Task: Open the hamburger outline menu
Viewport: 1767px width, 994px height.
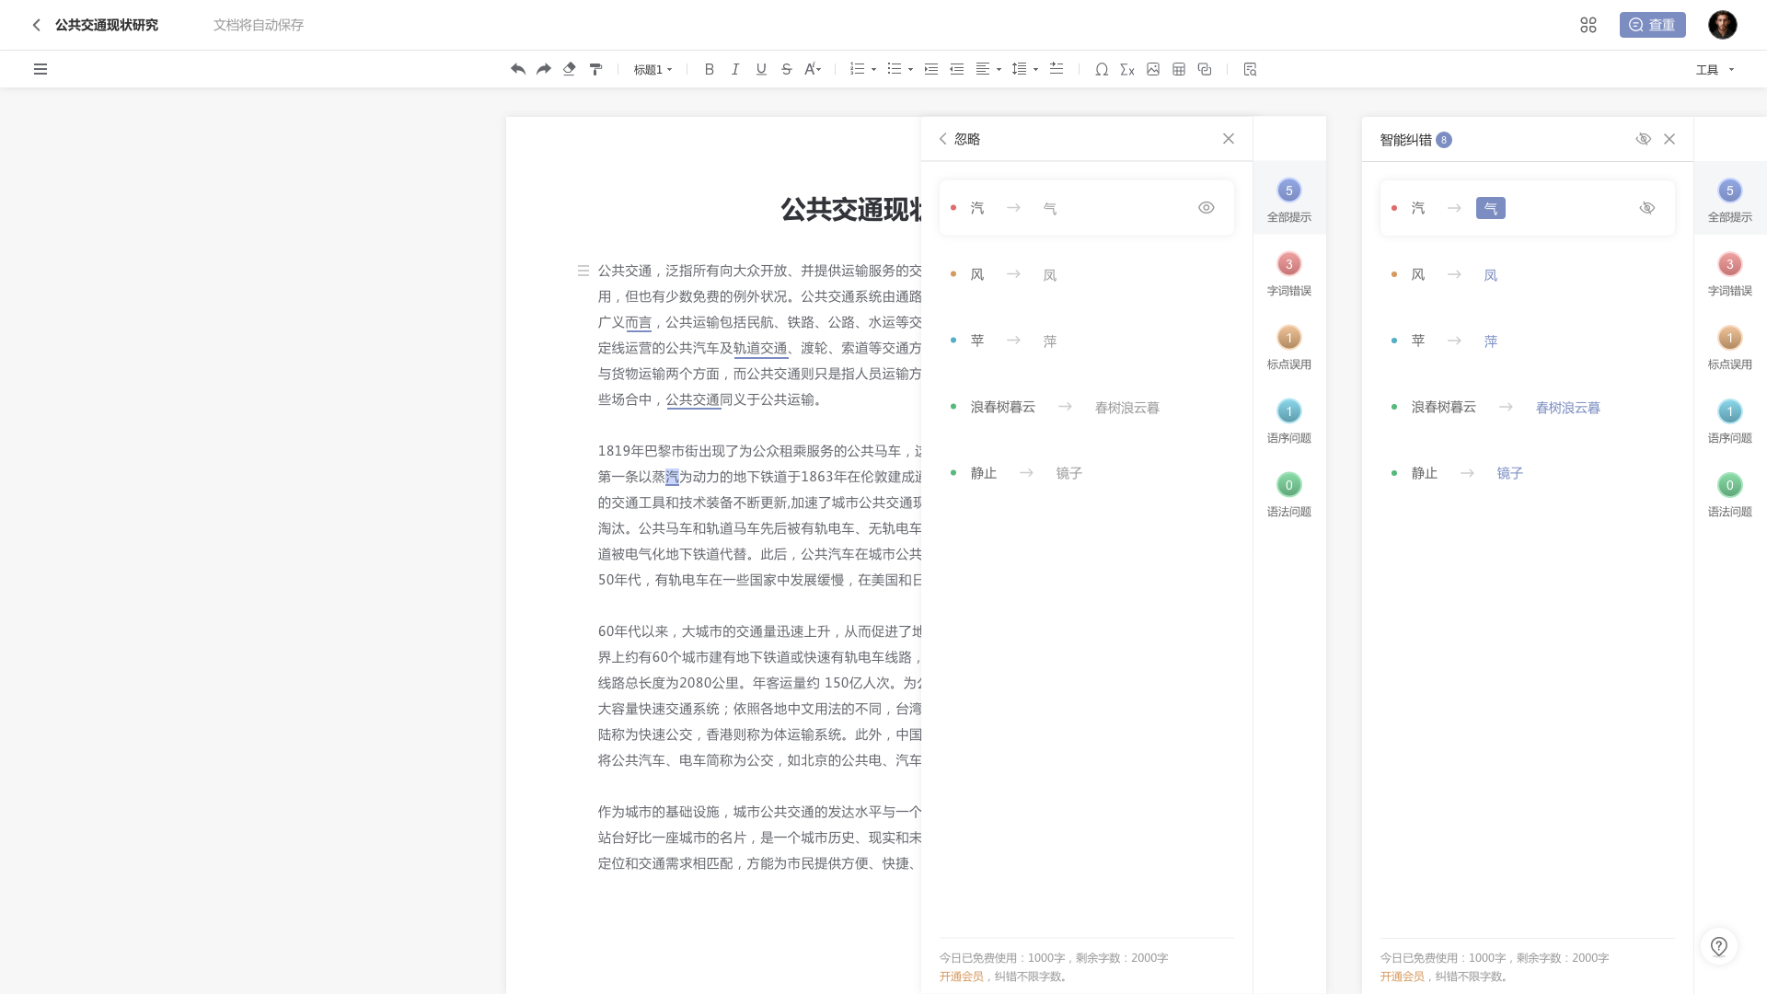Action: click(40, 69)
